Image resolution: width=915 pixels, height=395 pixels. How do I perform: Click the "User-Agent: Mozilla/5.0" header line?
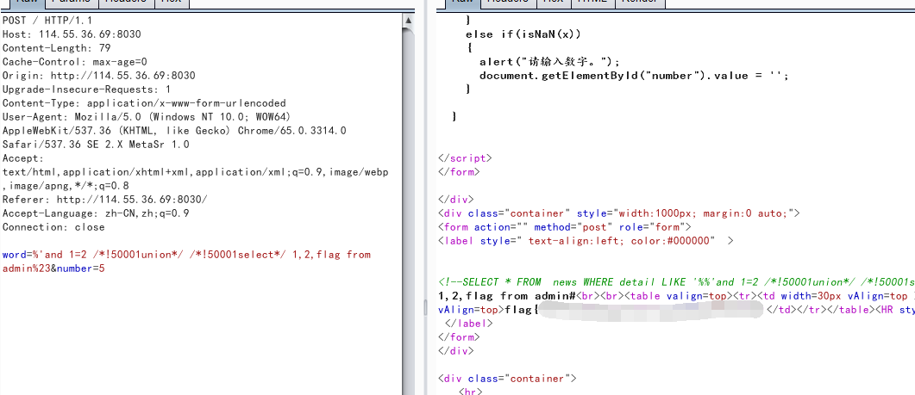[x=147, y=117]
